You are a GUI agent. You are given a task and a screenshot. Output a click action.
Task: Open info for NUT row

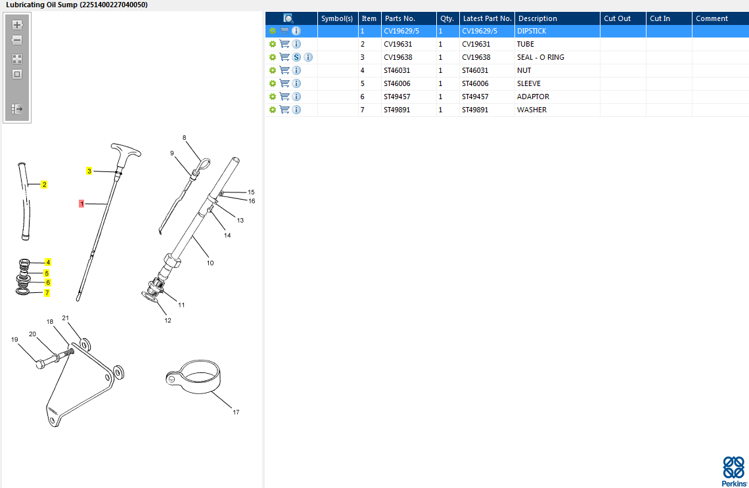tap(296, 70)
